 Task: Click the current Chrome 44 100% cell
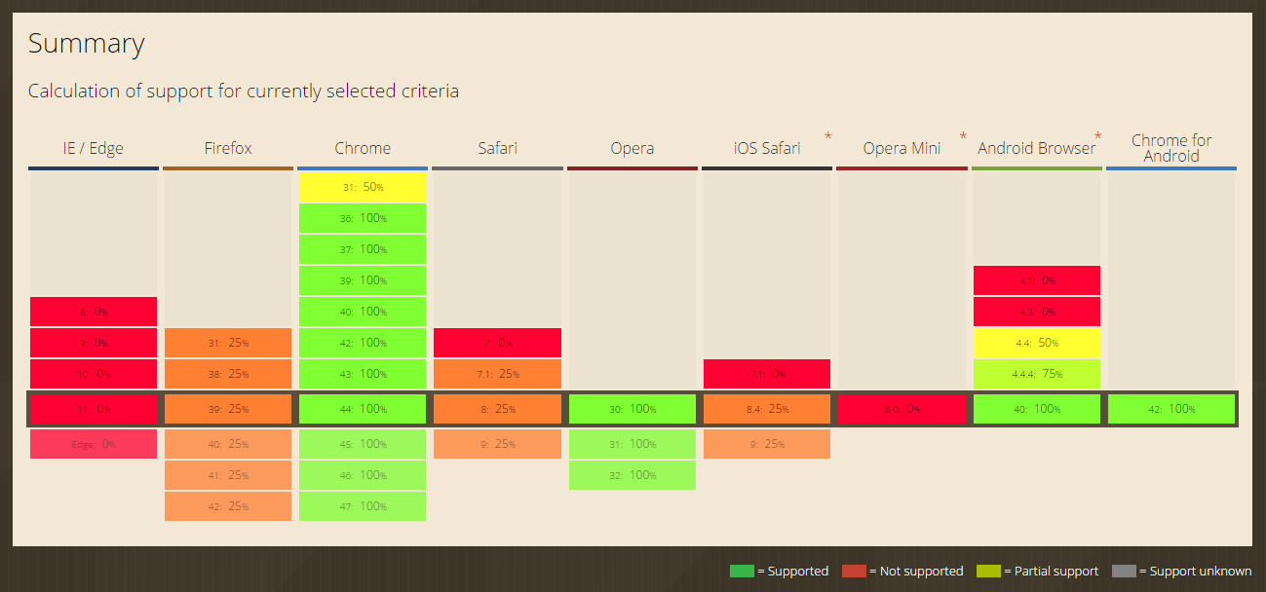(x=363, y=409)
